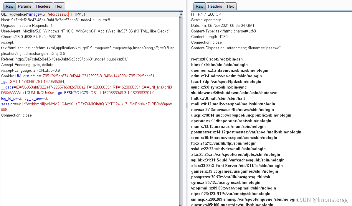Click the cyrus:x:85:12 passwd entry

tap(226, 183)
